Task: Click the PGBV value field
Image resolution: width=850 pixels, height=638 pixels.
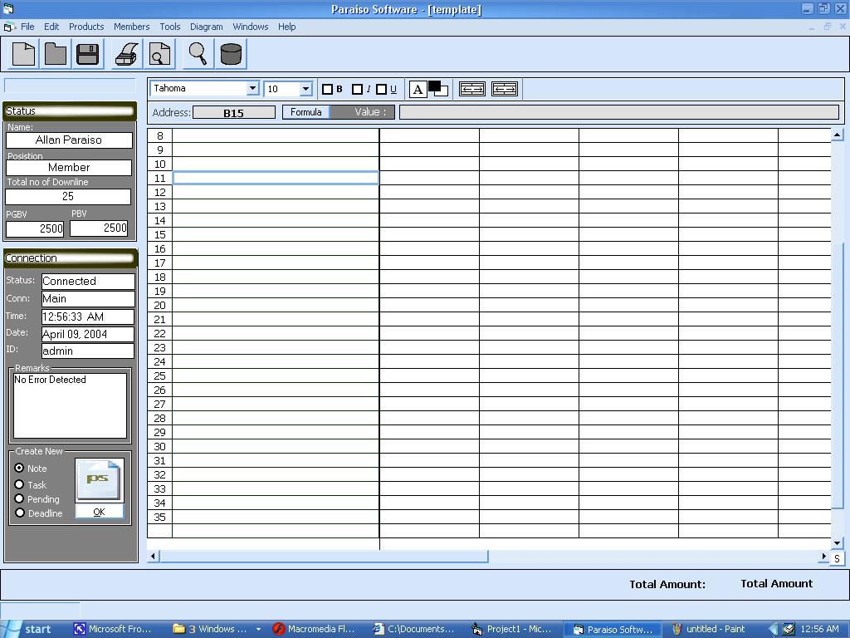Action: coord(35,228)
